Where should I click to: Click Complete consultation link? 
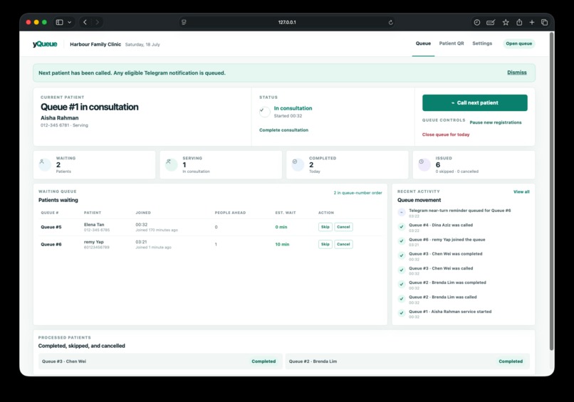(283, 130)
